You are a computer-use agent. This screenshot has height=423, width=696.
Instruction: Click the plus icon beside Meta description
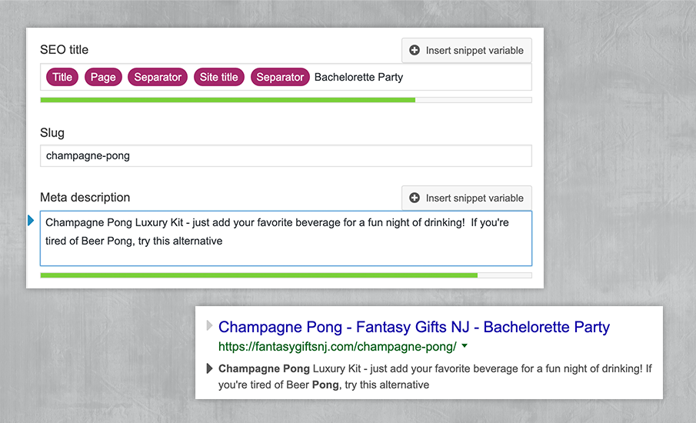coord(415,198)
